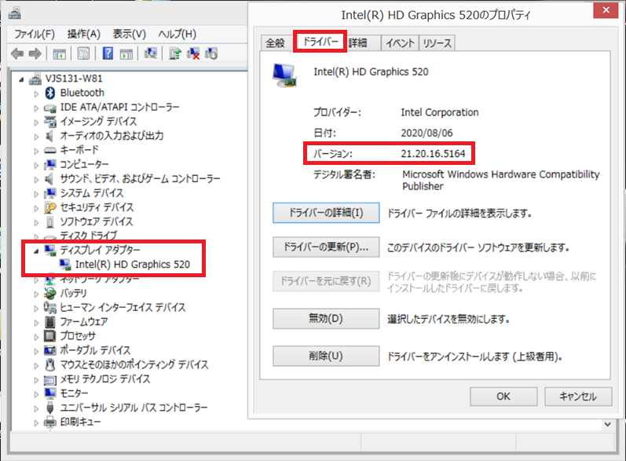
Task: Click the 印刷キュー printer icon
Action: click(50, 422)
